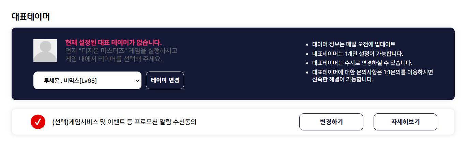Click the red checkmark consent icon
This screenshot has width=468, height=142.
(x=38, y=122)
